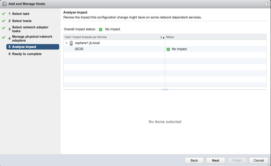
Task: Click the Next button
Action: point(215,160)
